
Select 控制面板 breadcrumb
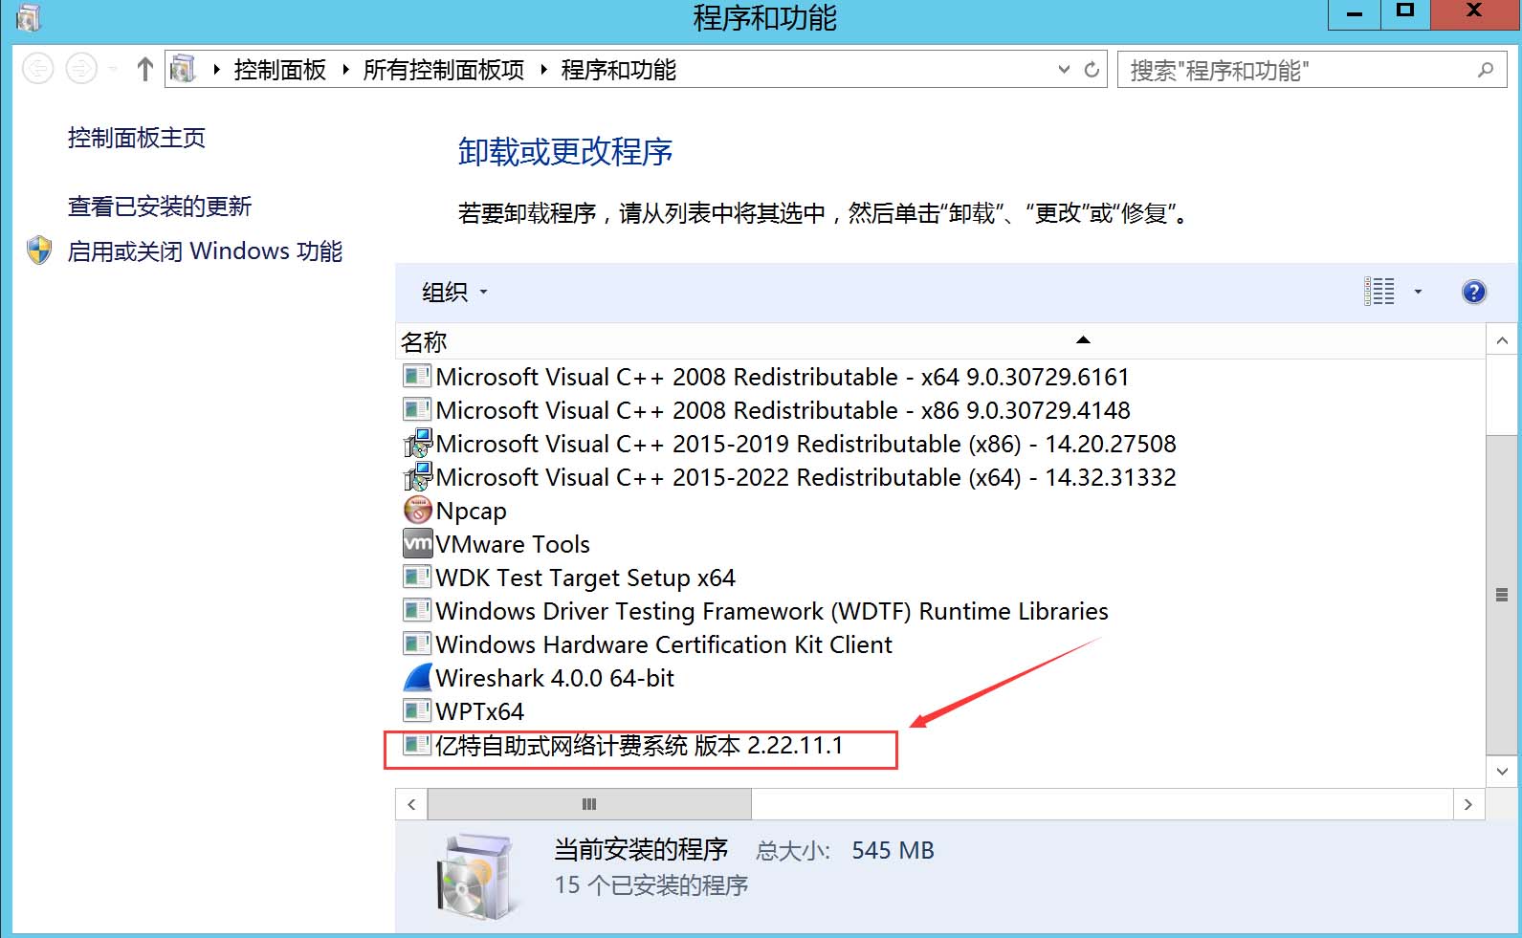(280, 70)
